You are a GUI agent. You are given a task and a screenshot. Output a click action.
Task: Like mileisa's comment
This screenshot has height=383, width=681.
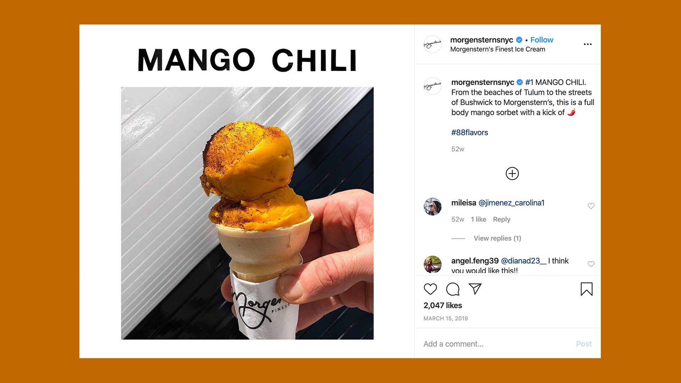[591, 206]
